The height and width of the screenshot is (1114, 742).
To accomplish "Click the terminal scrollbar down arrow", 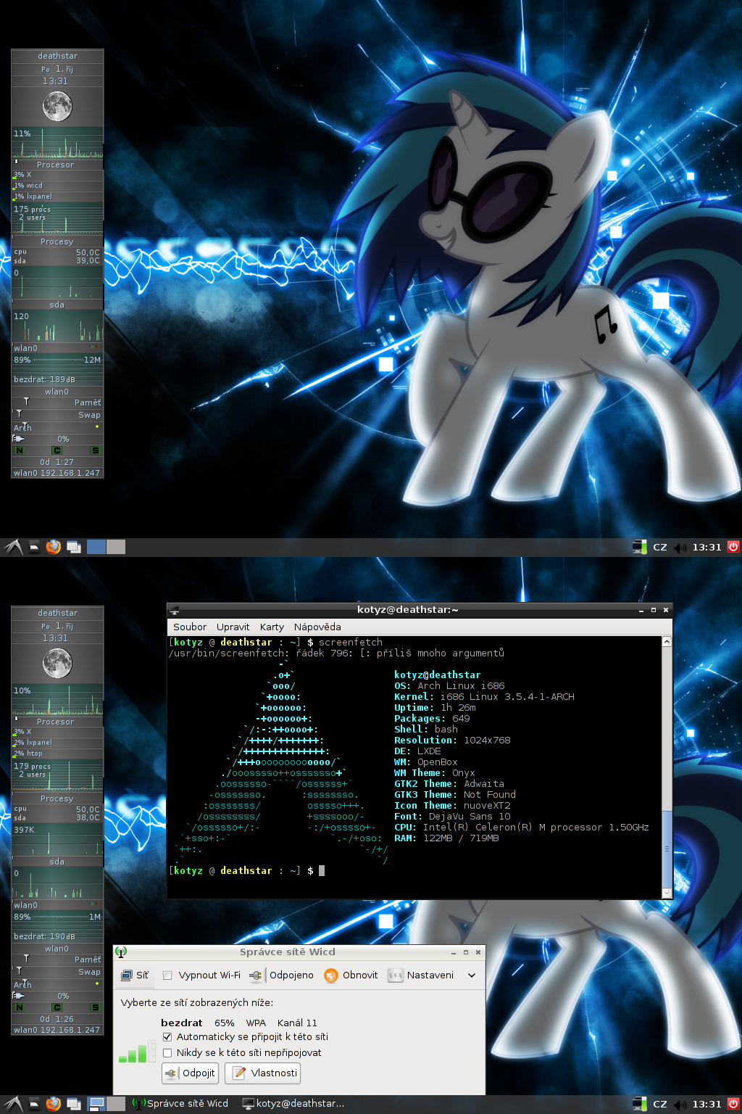I will (x=667, y=893).
